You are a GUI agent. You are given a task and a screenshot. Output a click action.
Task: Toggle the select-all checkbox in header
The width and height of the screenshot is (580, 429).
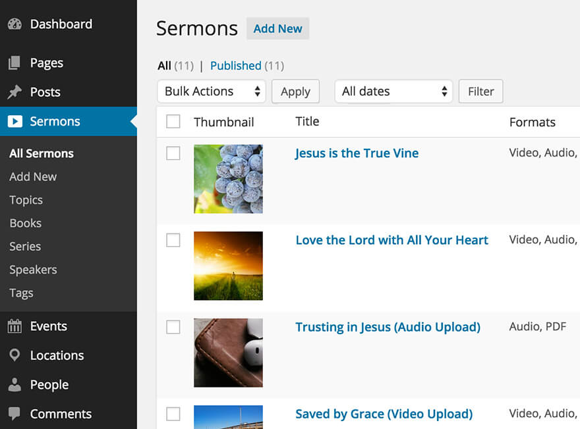173,122
